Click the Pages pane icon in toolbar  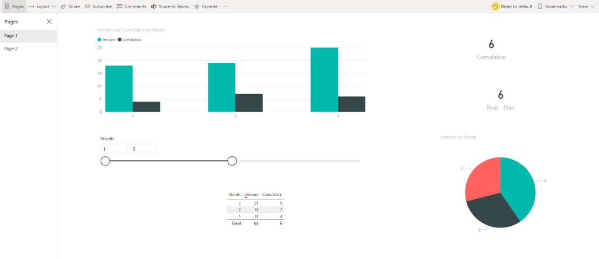(8, 6)
